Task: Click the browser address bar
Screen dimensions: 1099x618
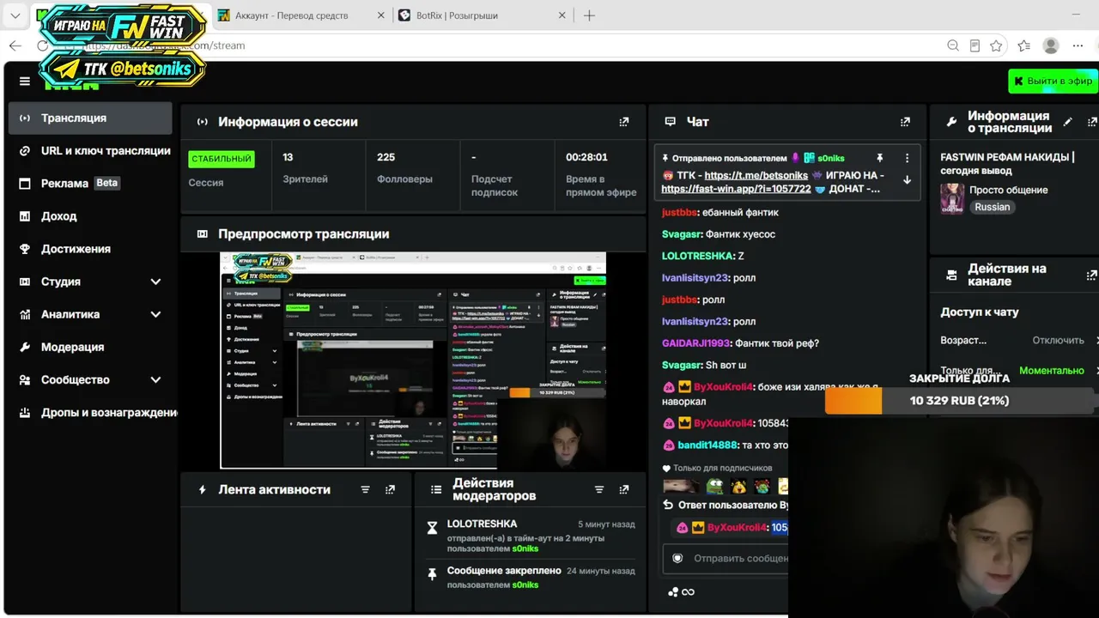Action: click(x=507, y=45)
